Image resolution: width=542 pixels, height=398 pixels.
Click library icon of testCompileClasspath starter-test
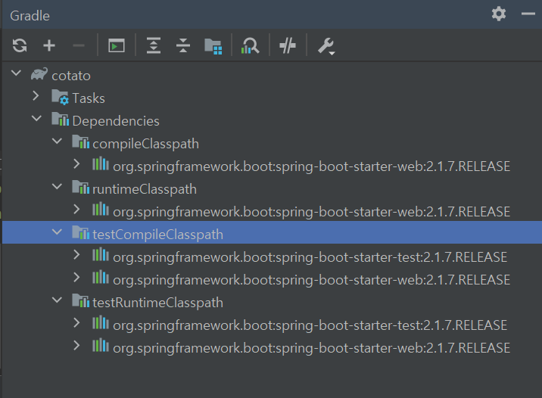[x=101, y=254]
